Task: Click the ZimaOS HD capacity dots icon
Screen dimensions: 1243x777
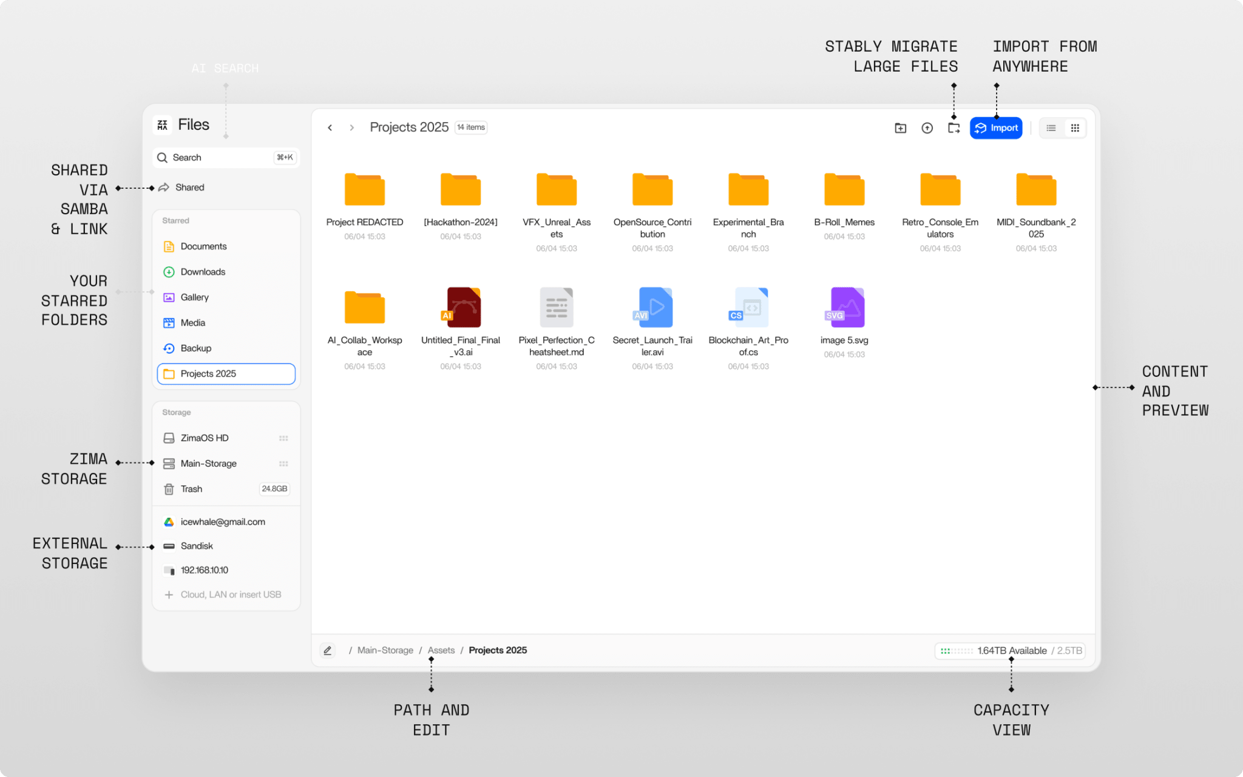Action: tap(283, 438)
